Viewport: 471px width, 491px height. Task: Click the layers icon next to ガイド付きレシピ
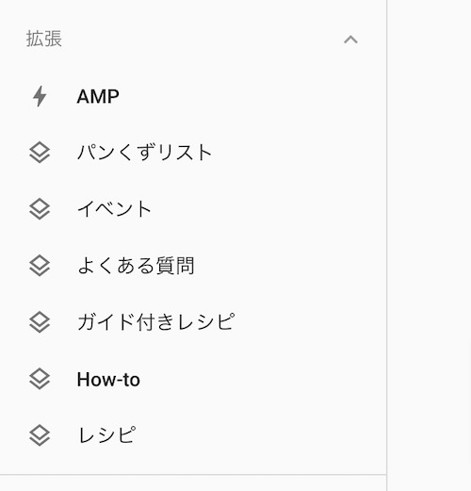coord(40,322)
